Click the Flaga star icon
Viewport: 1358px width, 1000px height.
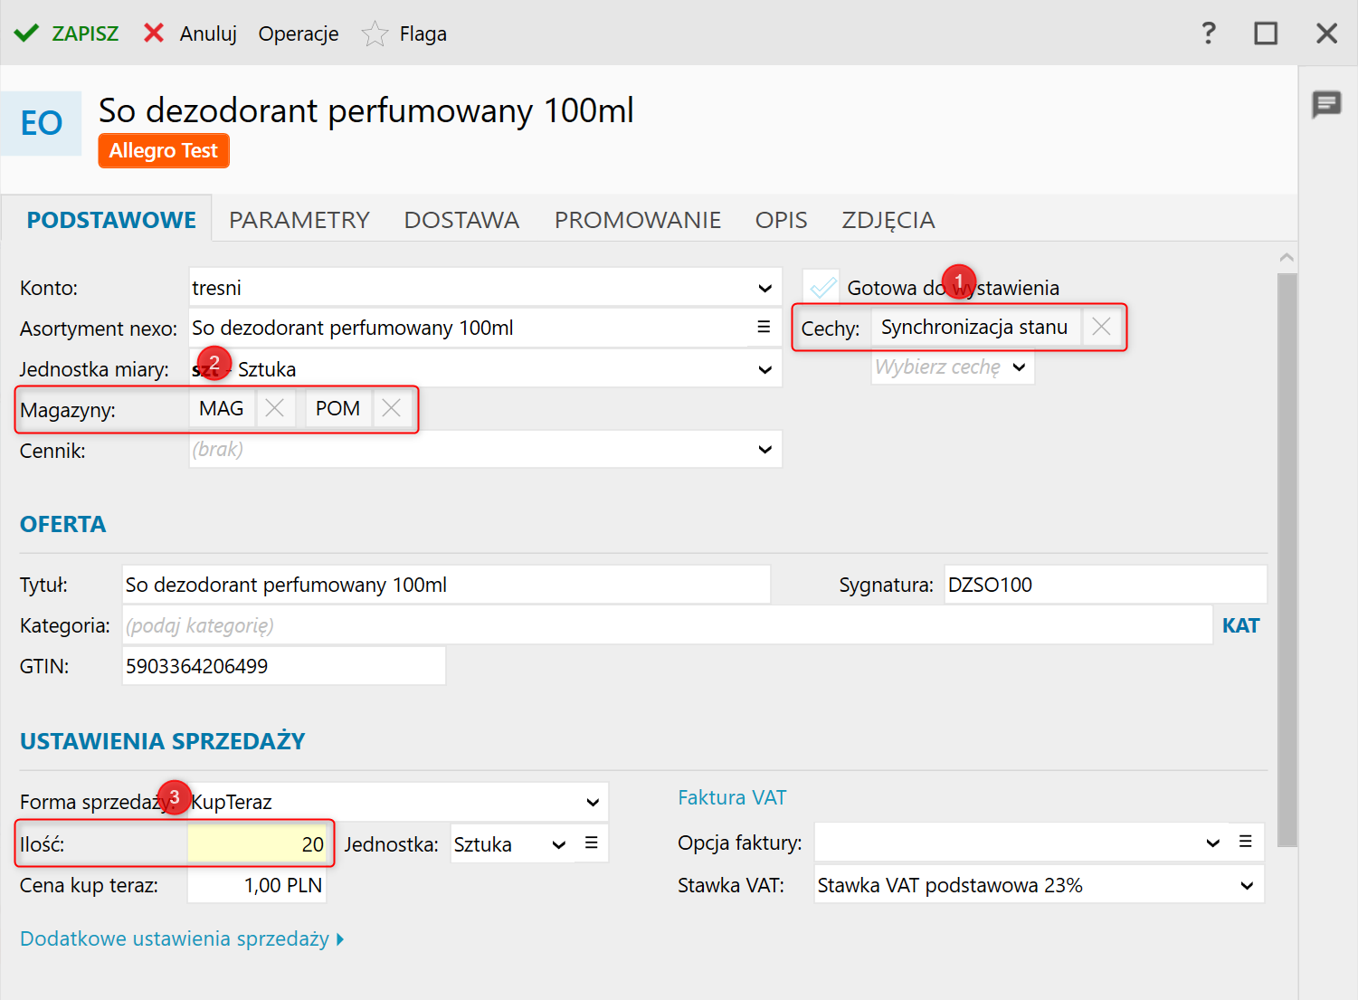(x=375, y=34)
